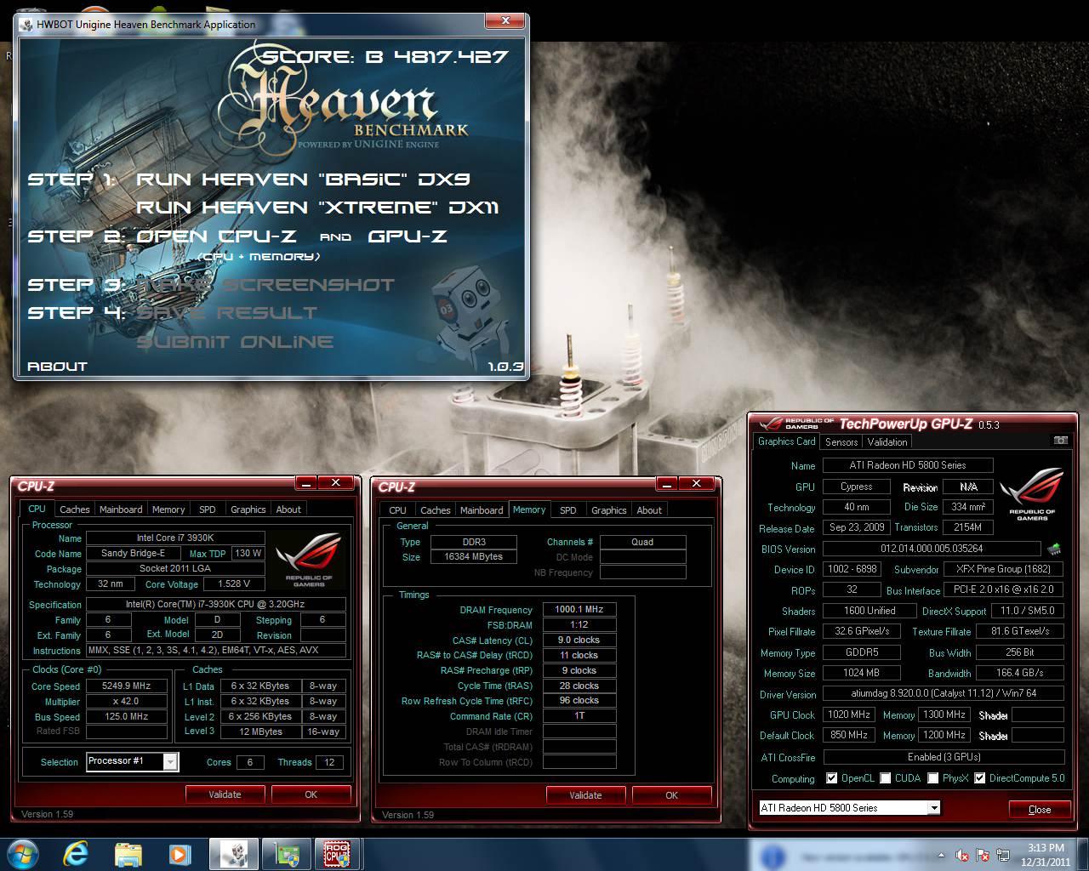Click the green shield taskbar item

click(x=286, y=854)
